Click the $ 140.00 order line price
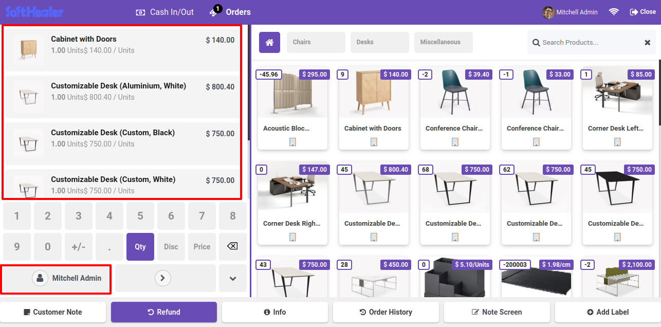661x327 pixels. point(220,40)
